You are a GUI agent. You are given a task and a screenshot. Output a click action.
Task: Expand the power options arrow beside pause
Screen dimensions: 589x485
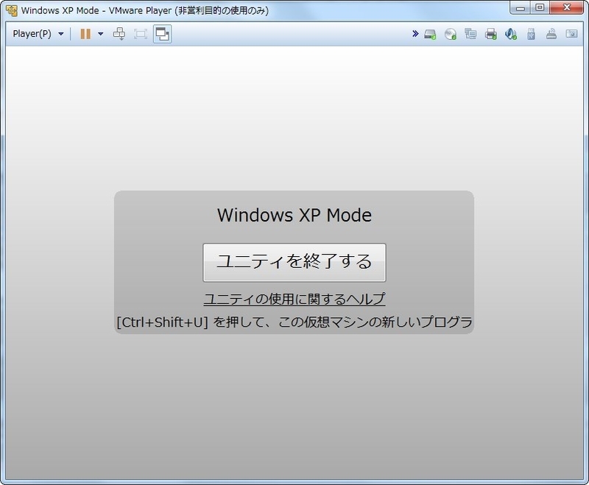[x=100, y=34]
